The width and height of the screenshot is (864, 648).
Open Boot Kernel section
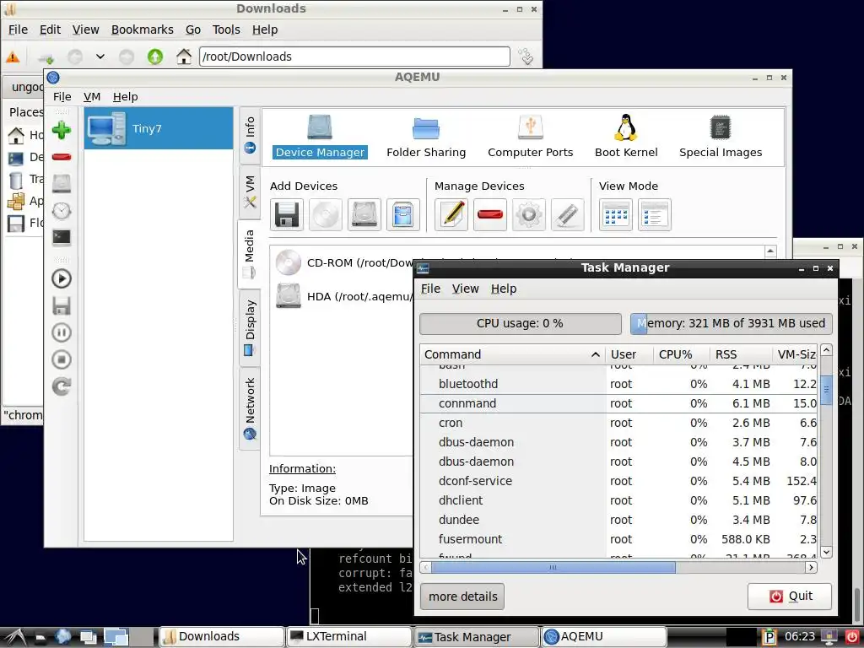[x=626, y=137]
